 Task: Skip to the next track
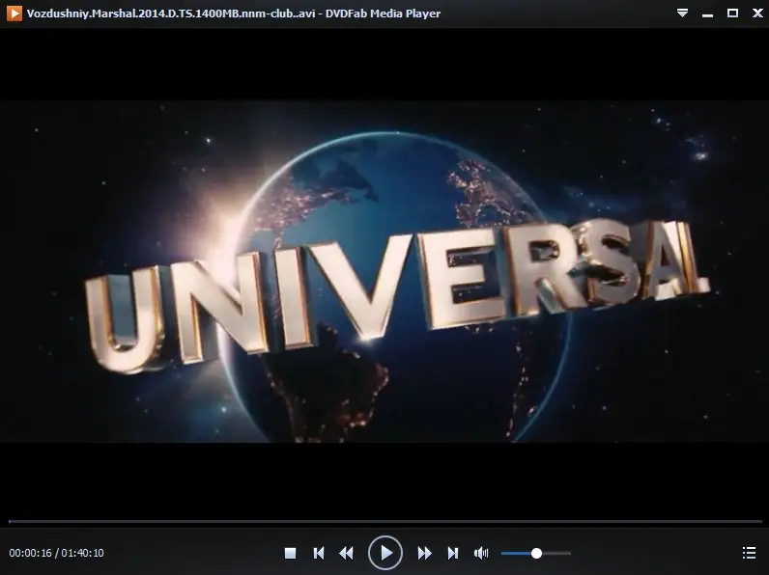[453, 553]
